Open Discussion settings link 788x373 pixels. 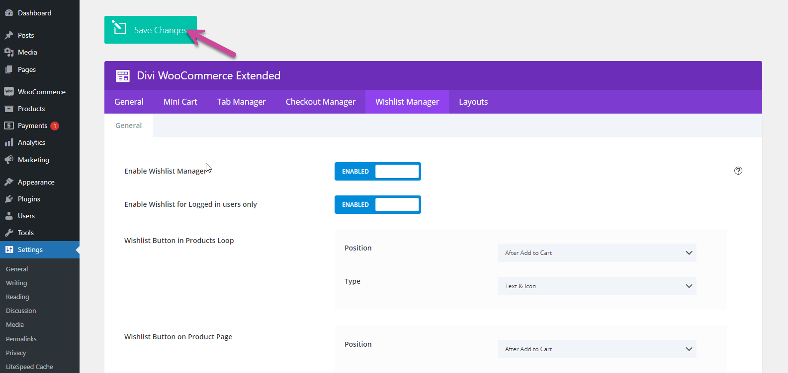pos(21,311)
